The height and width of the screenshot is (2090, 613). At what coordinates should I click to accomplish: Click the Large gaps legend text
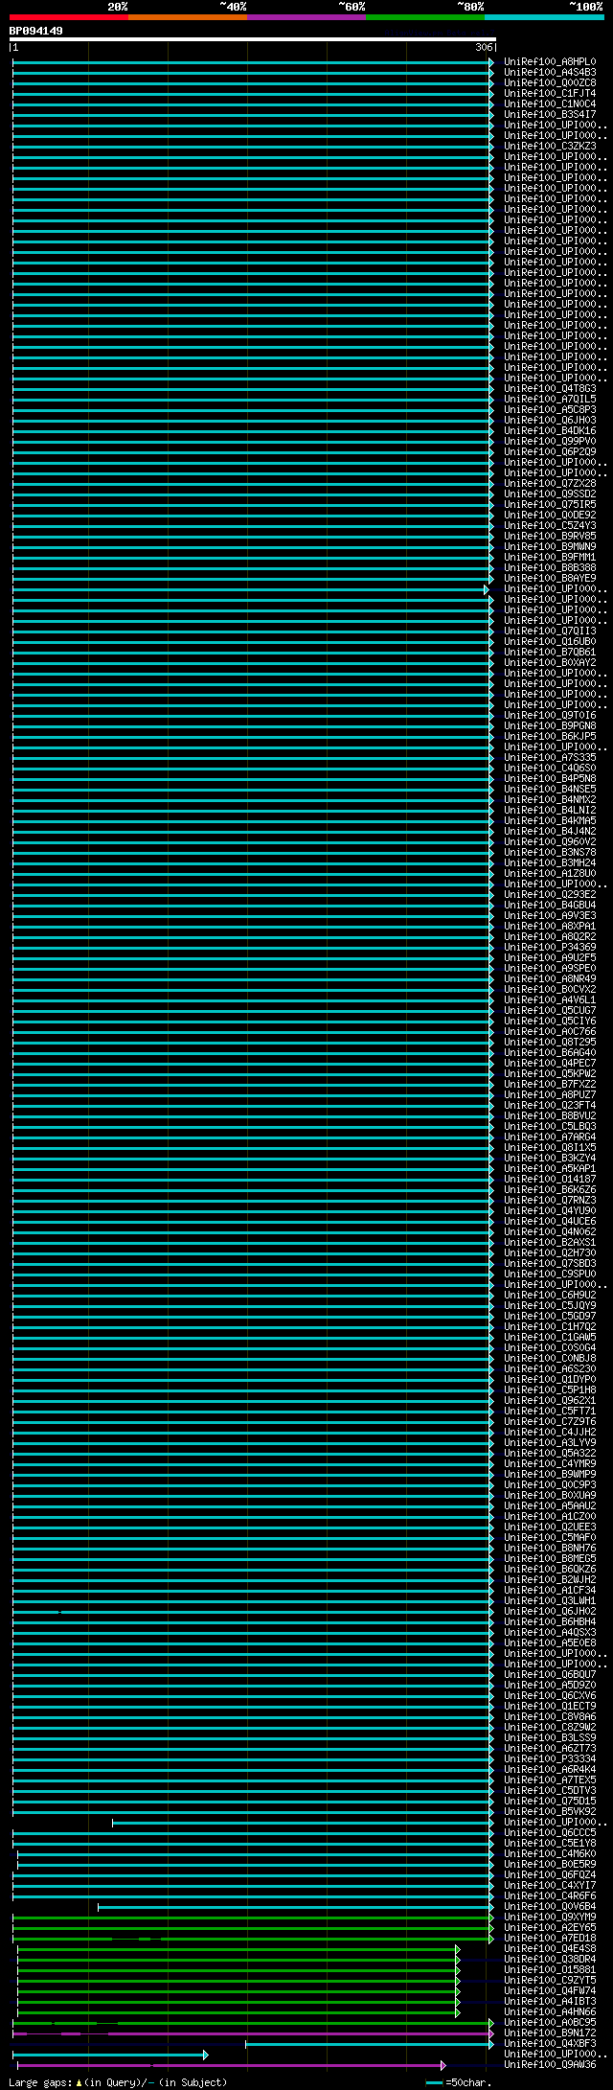tap(118, 2082)
